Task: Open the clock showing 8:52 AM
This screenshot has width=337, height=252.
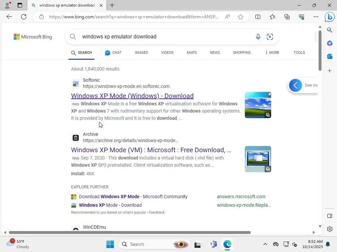Action: [313, 244]
